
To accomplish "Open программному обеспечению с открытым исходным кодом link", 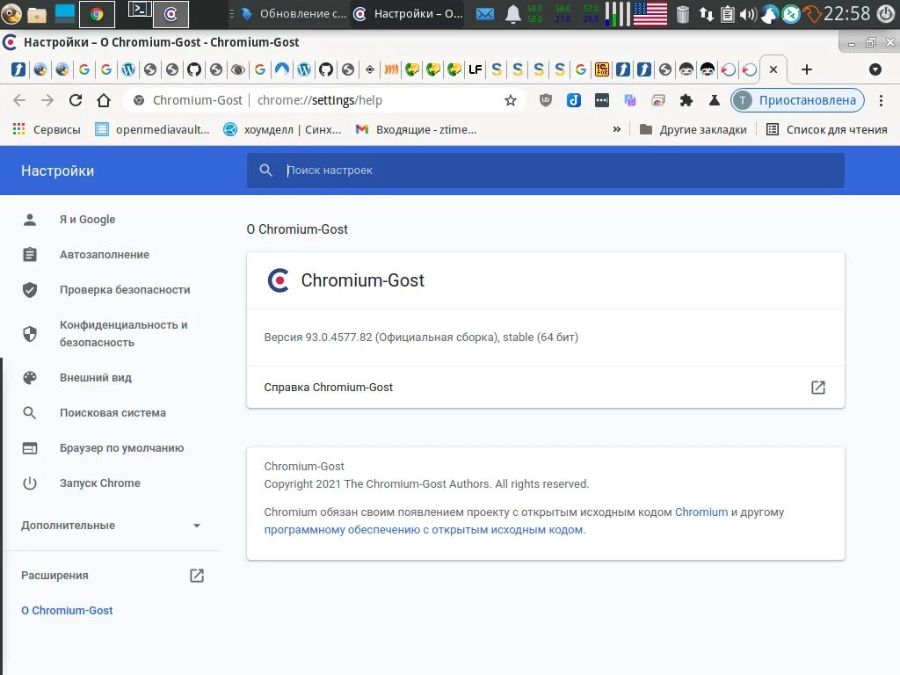I will tap(424, 530).
